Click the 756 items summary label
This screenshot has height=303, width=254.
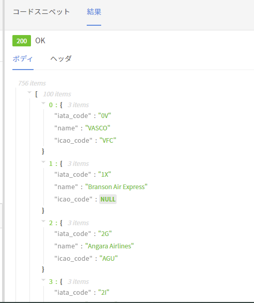click(32, 83)
